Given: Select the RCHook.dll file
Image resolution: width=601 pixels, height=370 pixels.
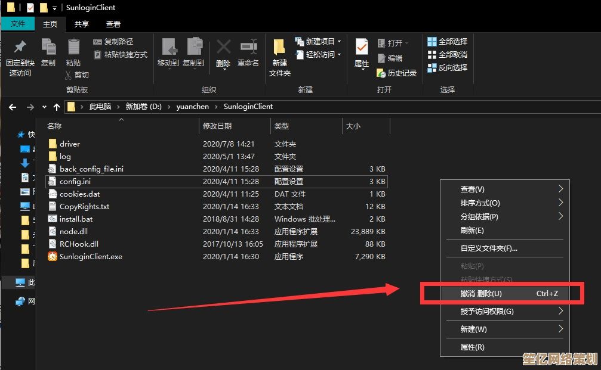Looking at the screenshot, I should 79,244.
